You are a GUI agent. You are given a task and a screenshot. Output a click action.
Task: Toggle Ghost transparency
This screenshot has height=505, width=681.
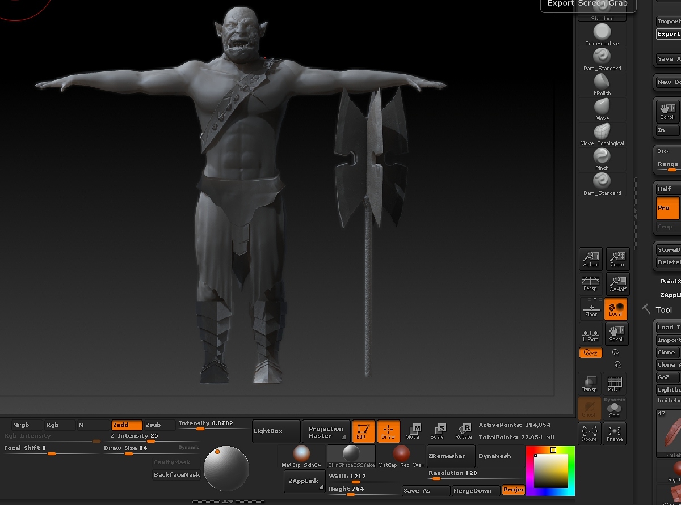coord(589,409)
